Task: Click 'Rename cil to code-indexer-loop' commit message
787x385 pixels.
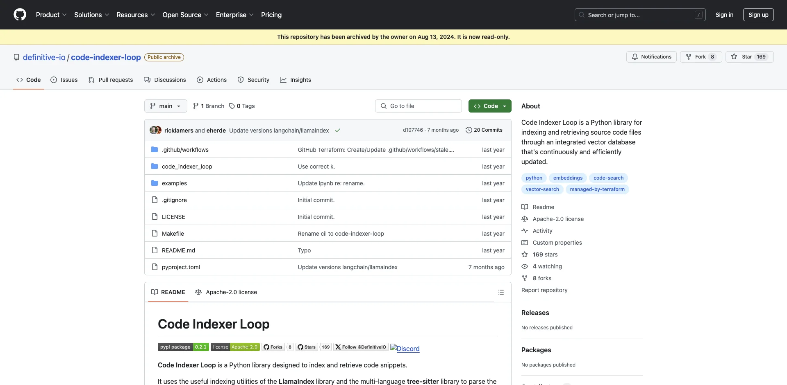Action: pyautogui.click(x=341, y=234)
